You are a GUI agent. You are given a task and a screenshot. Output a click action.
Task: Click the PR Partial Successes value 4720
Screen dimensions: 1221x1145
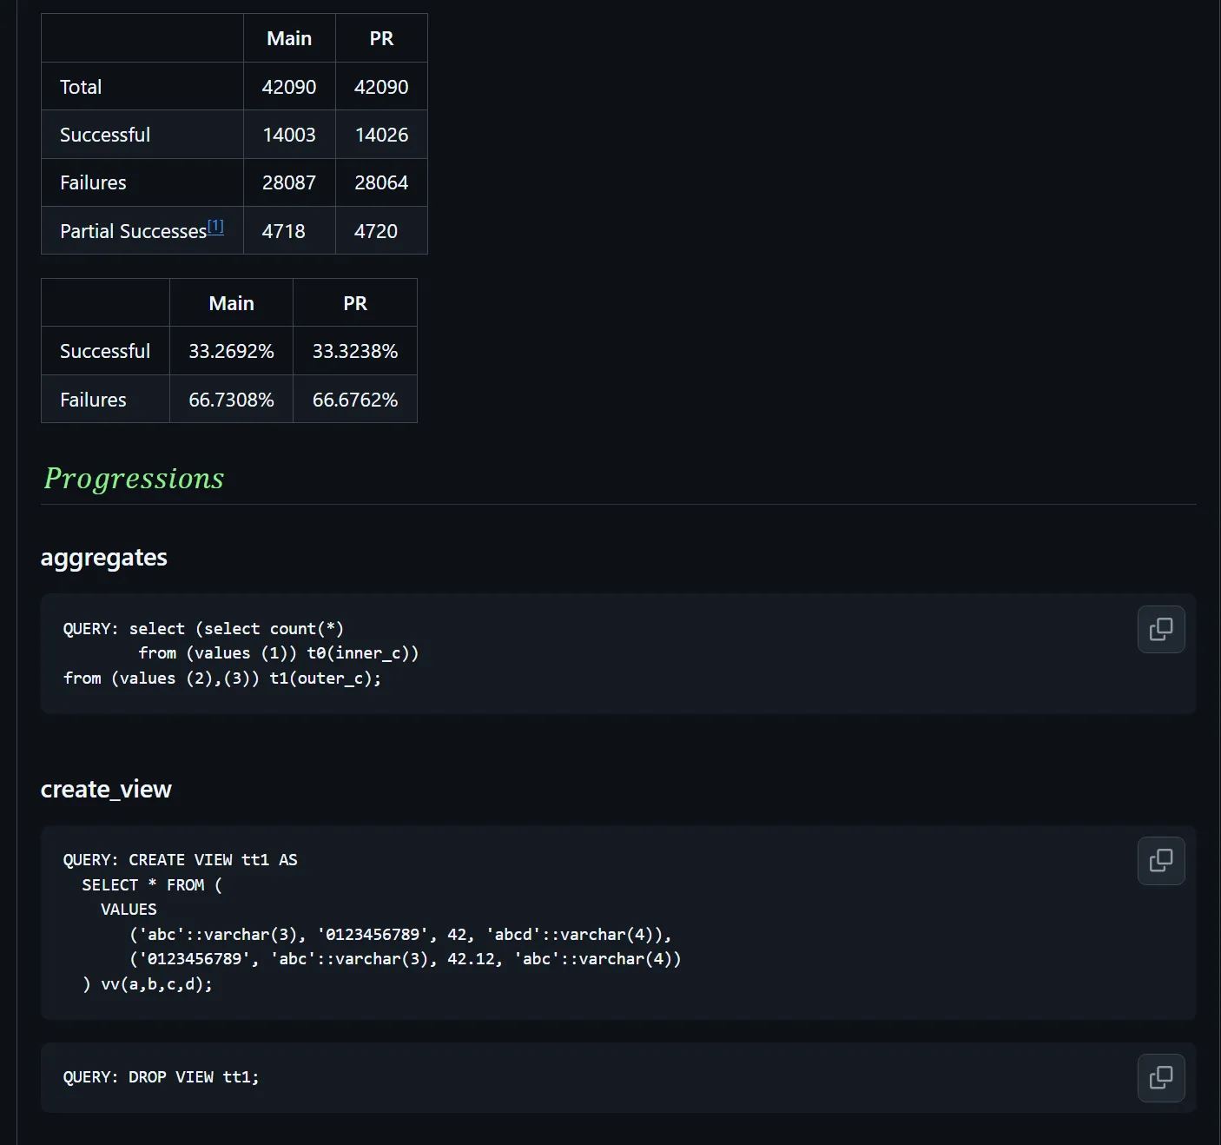coord(376,231)
